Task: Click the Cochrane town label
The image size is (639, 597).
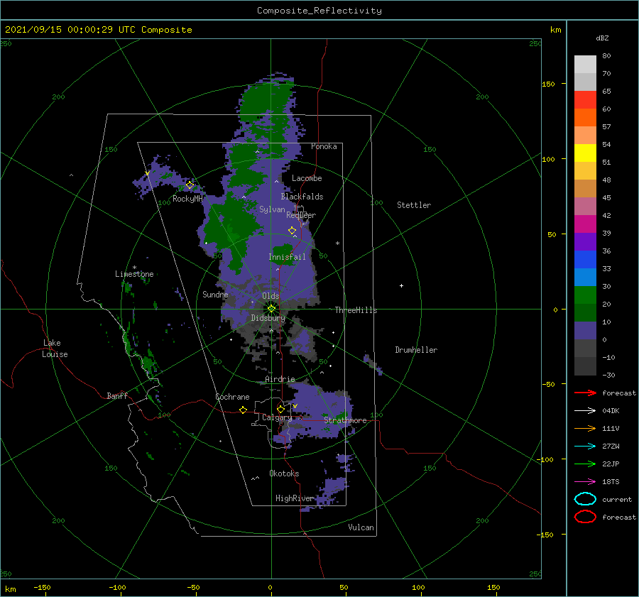Action: [x=232, y=397]
